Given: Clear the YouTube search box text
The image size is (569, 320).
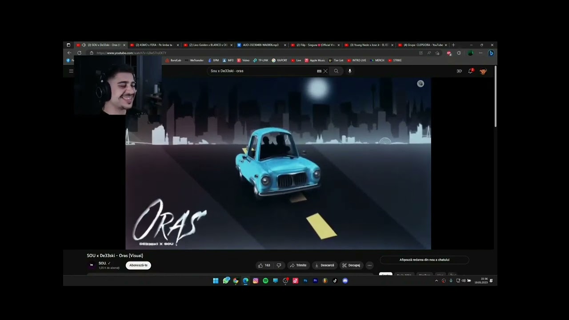Looking at the screenshot, I should (x=325, y=71).
